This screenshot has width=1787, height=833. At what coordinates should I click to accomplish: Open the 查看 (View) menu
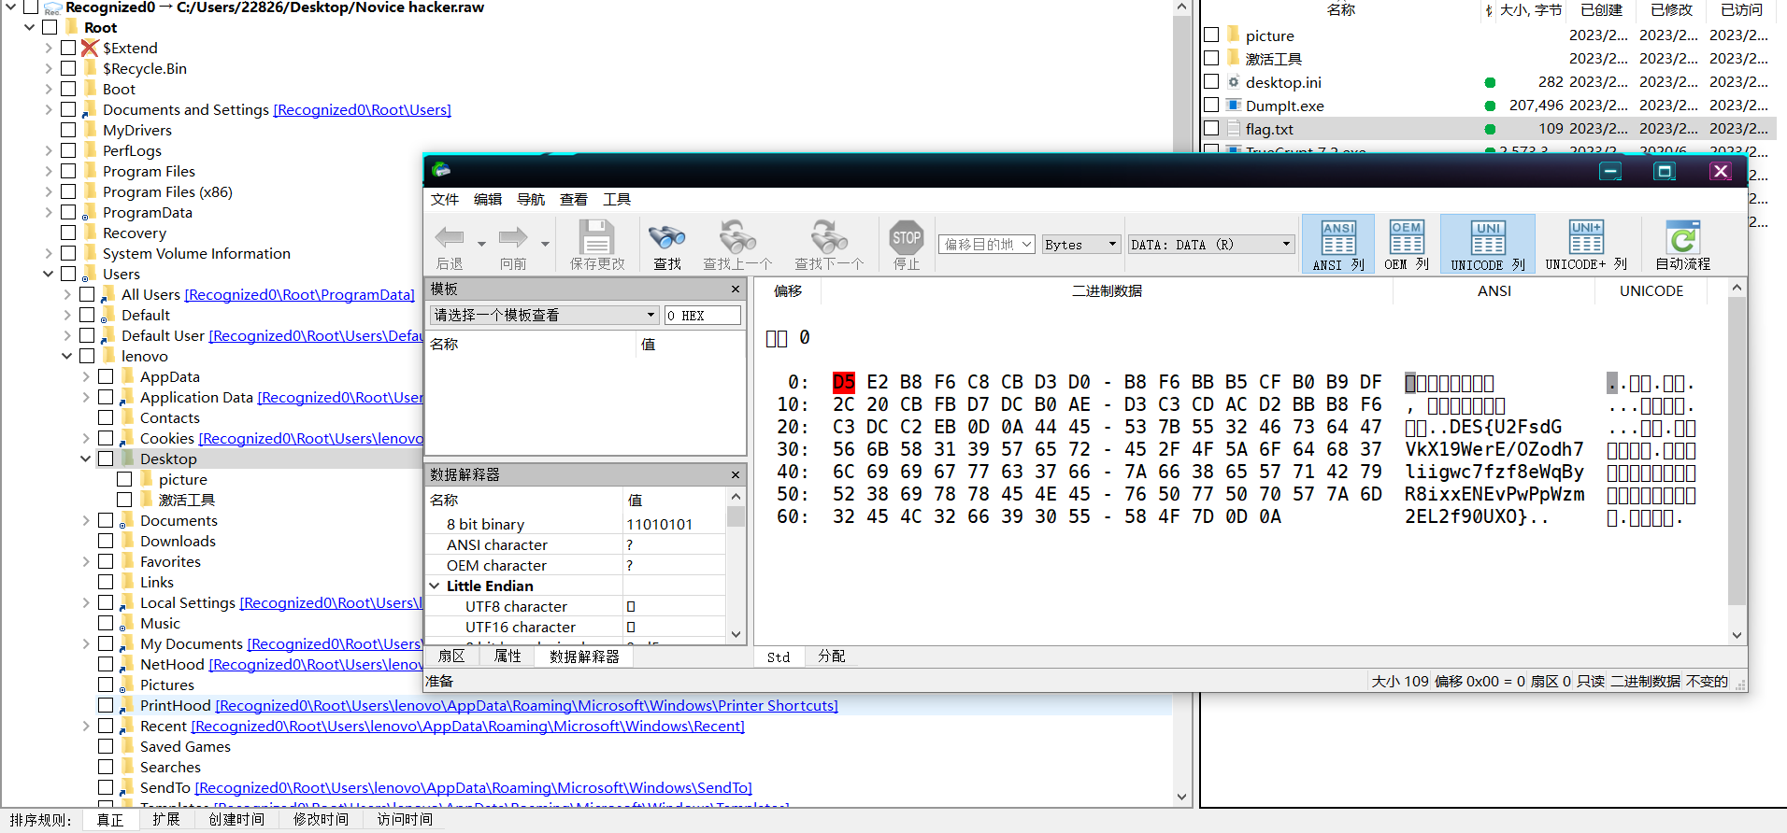[x=574, y=199]
